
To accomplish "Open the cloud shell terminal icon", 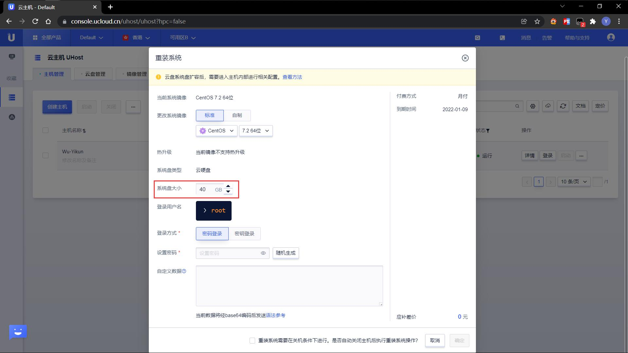I will (502, 38).
